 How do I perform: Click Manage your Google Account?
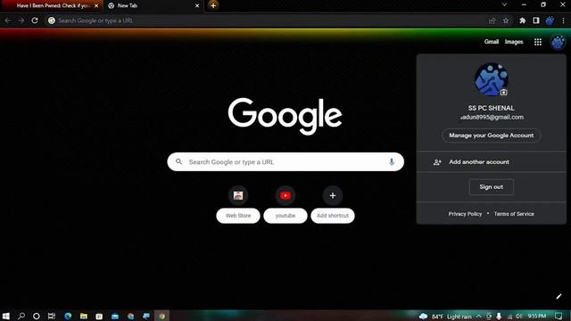(x=492, y=136)
